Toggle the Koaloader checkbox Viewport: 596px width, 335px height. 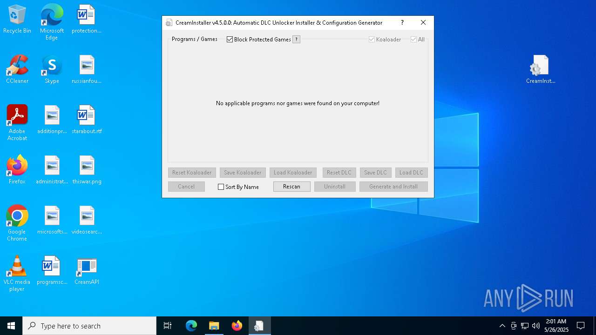pos(372,40)
